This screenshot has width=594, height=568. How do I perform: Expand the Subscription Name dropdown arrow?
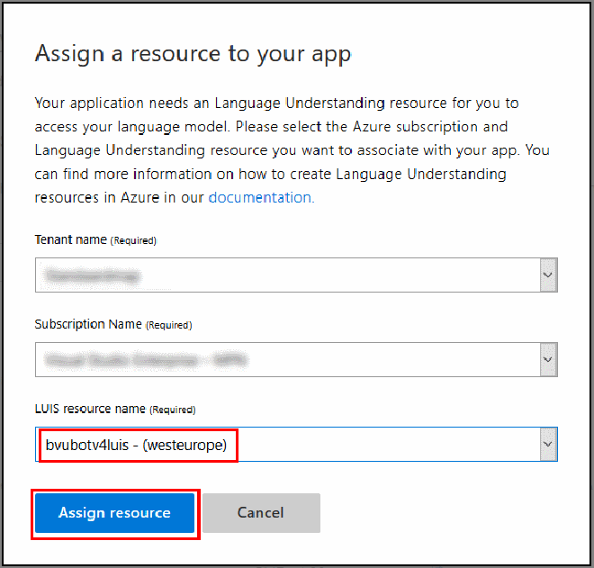548,360
